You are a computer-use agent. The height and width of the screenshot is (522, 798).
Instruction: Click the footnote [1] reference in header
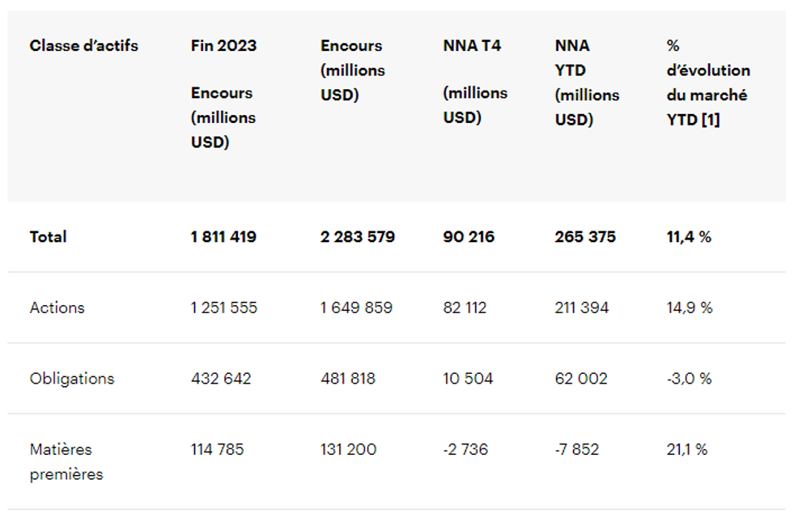coord(709,120)
